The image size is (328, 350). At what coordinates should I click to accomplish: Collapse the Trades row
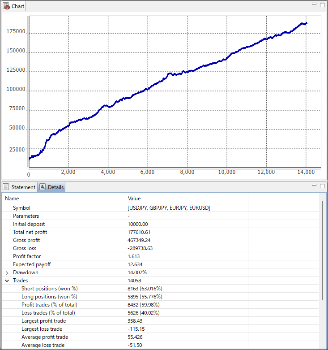tap(7, 281)
